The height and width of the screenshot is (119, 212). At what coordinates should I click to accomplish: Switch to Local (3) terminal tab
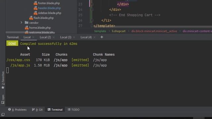point(66,37)
